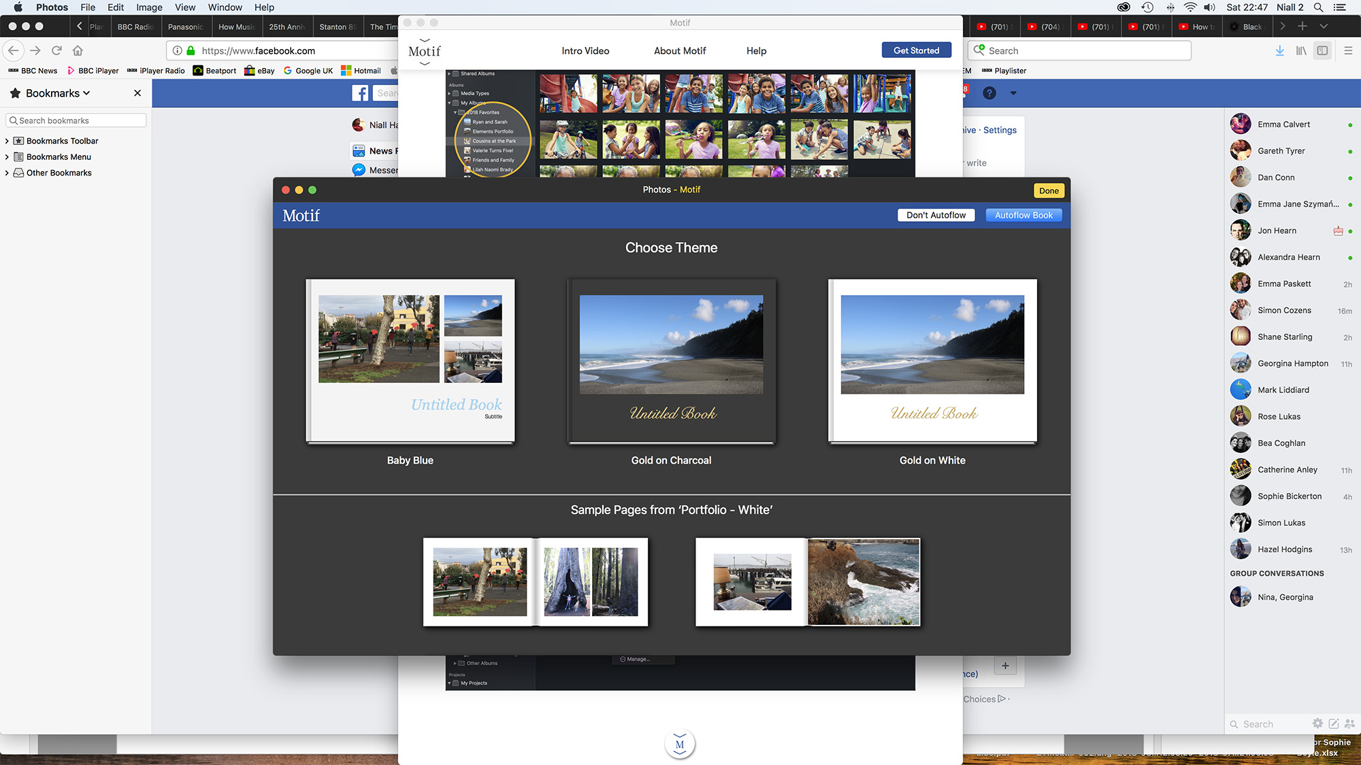Select the Gold on Charcoal theme
The image size is (1361, 765).
671,362
